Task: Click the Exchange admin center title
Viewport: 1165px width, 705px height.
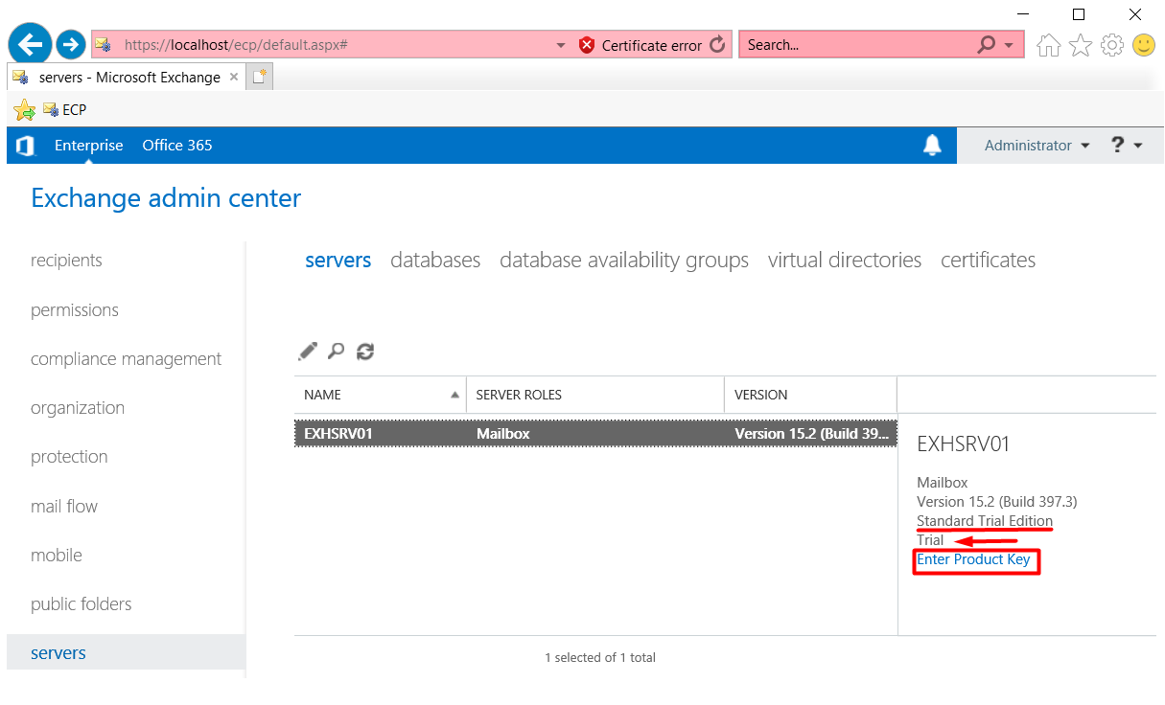Action: (166, 198)
